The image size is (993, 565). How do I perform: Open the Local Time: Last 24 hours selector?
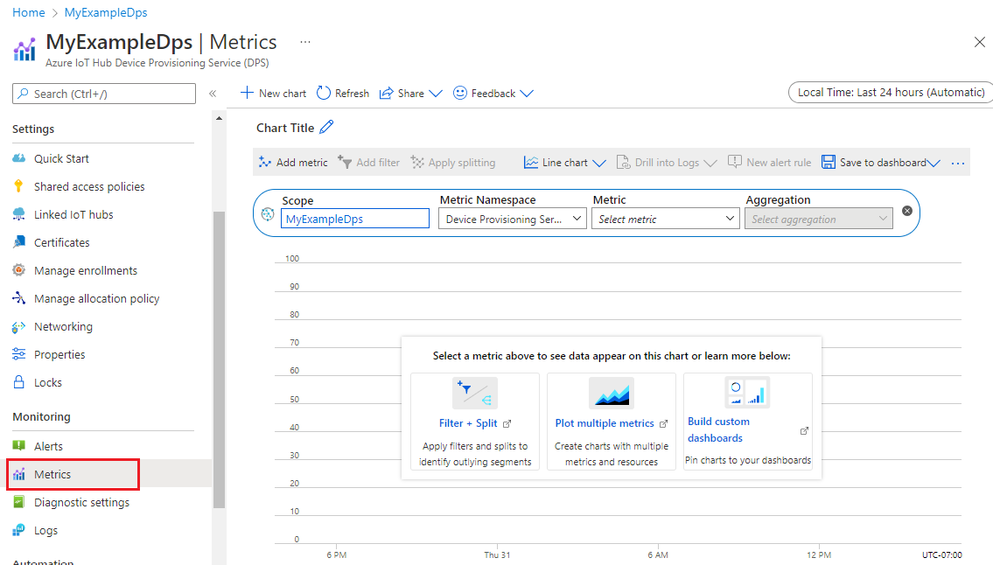point(889,91)
